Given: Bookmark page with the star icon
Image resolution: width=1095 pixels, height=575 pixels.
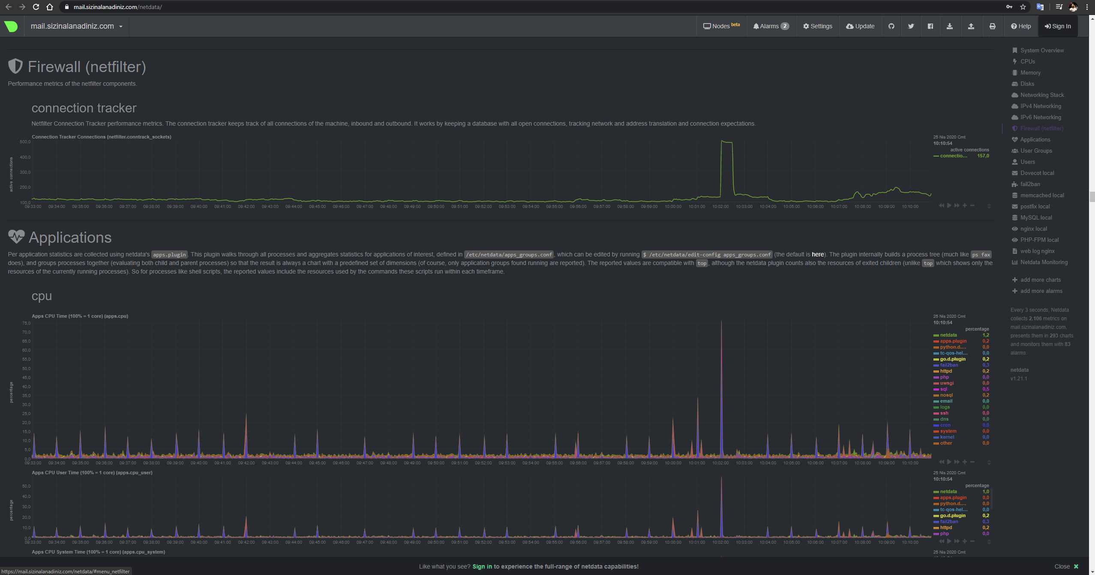Looking at the screenshot, I should [x=1023, y=7].
